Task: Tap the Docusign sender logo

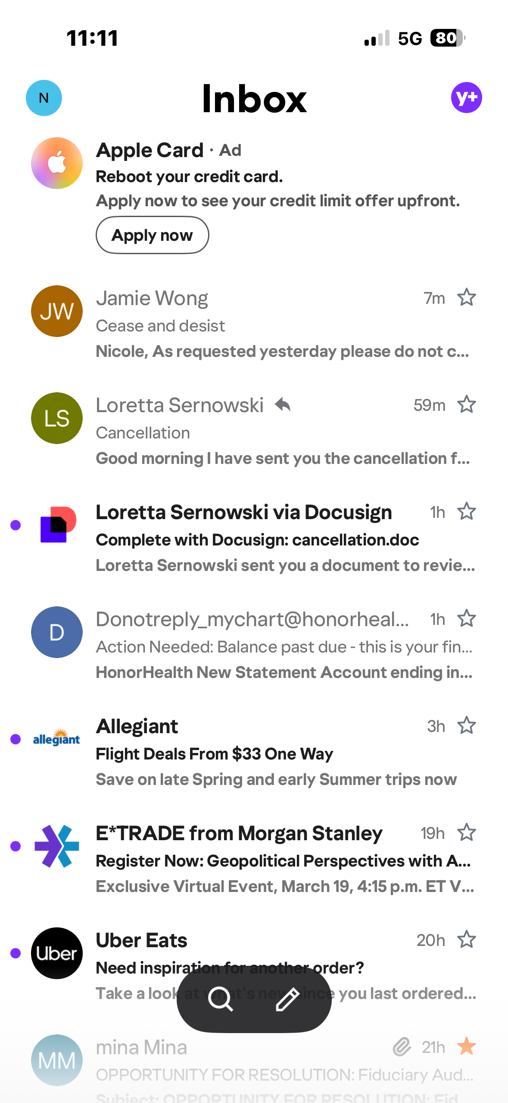Action: (57, 525)
